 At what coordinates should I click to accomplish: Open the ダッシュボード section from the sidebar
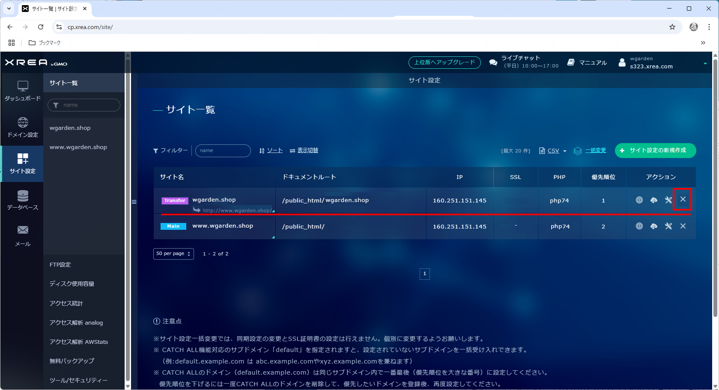click(x=22, y=91)
